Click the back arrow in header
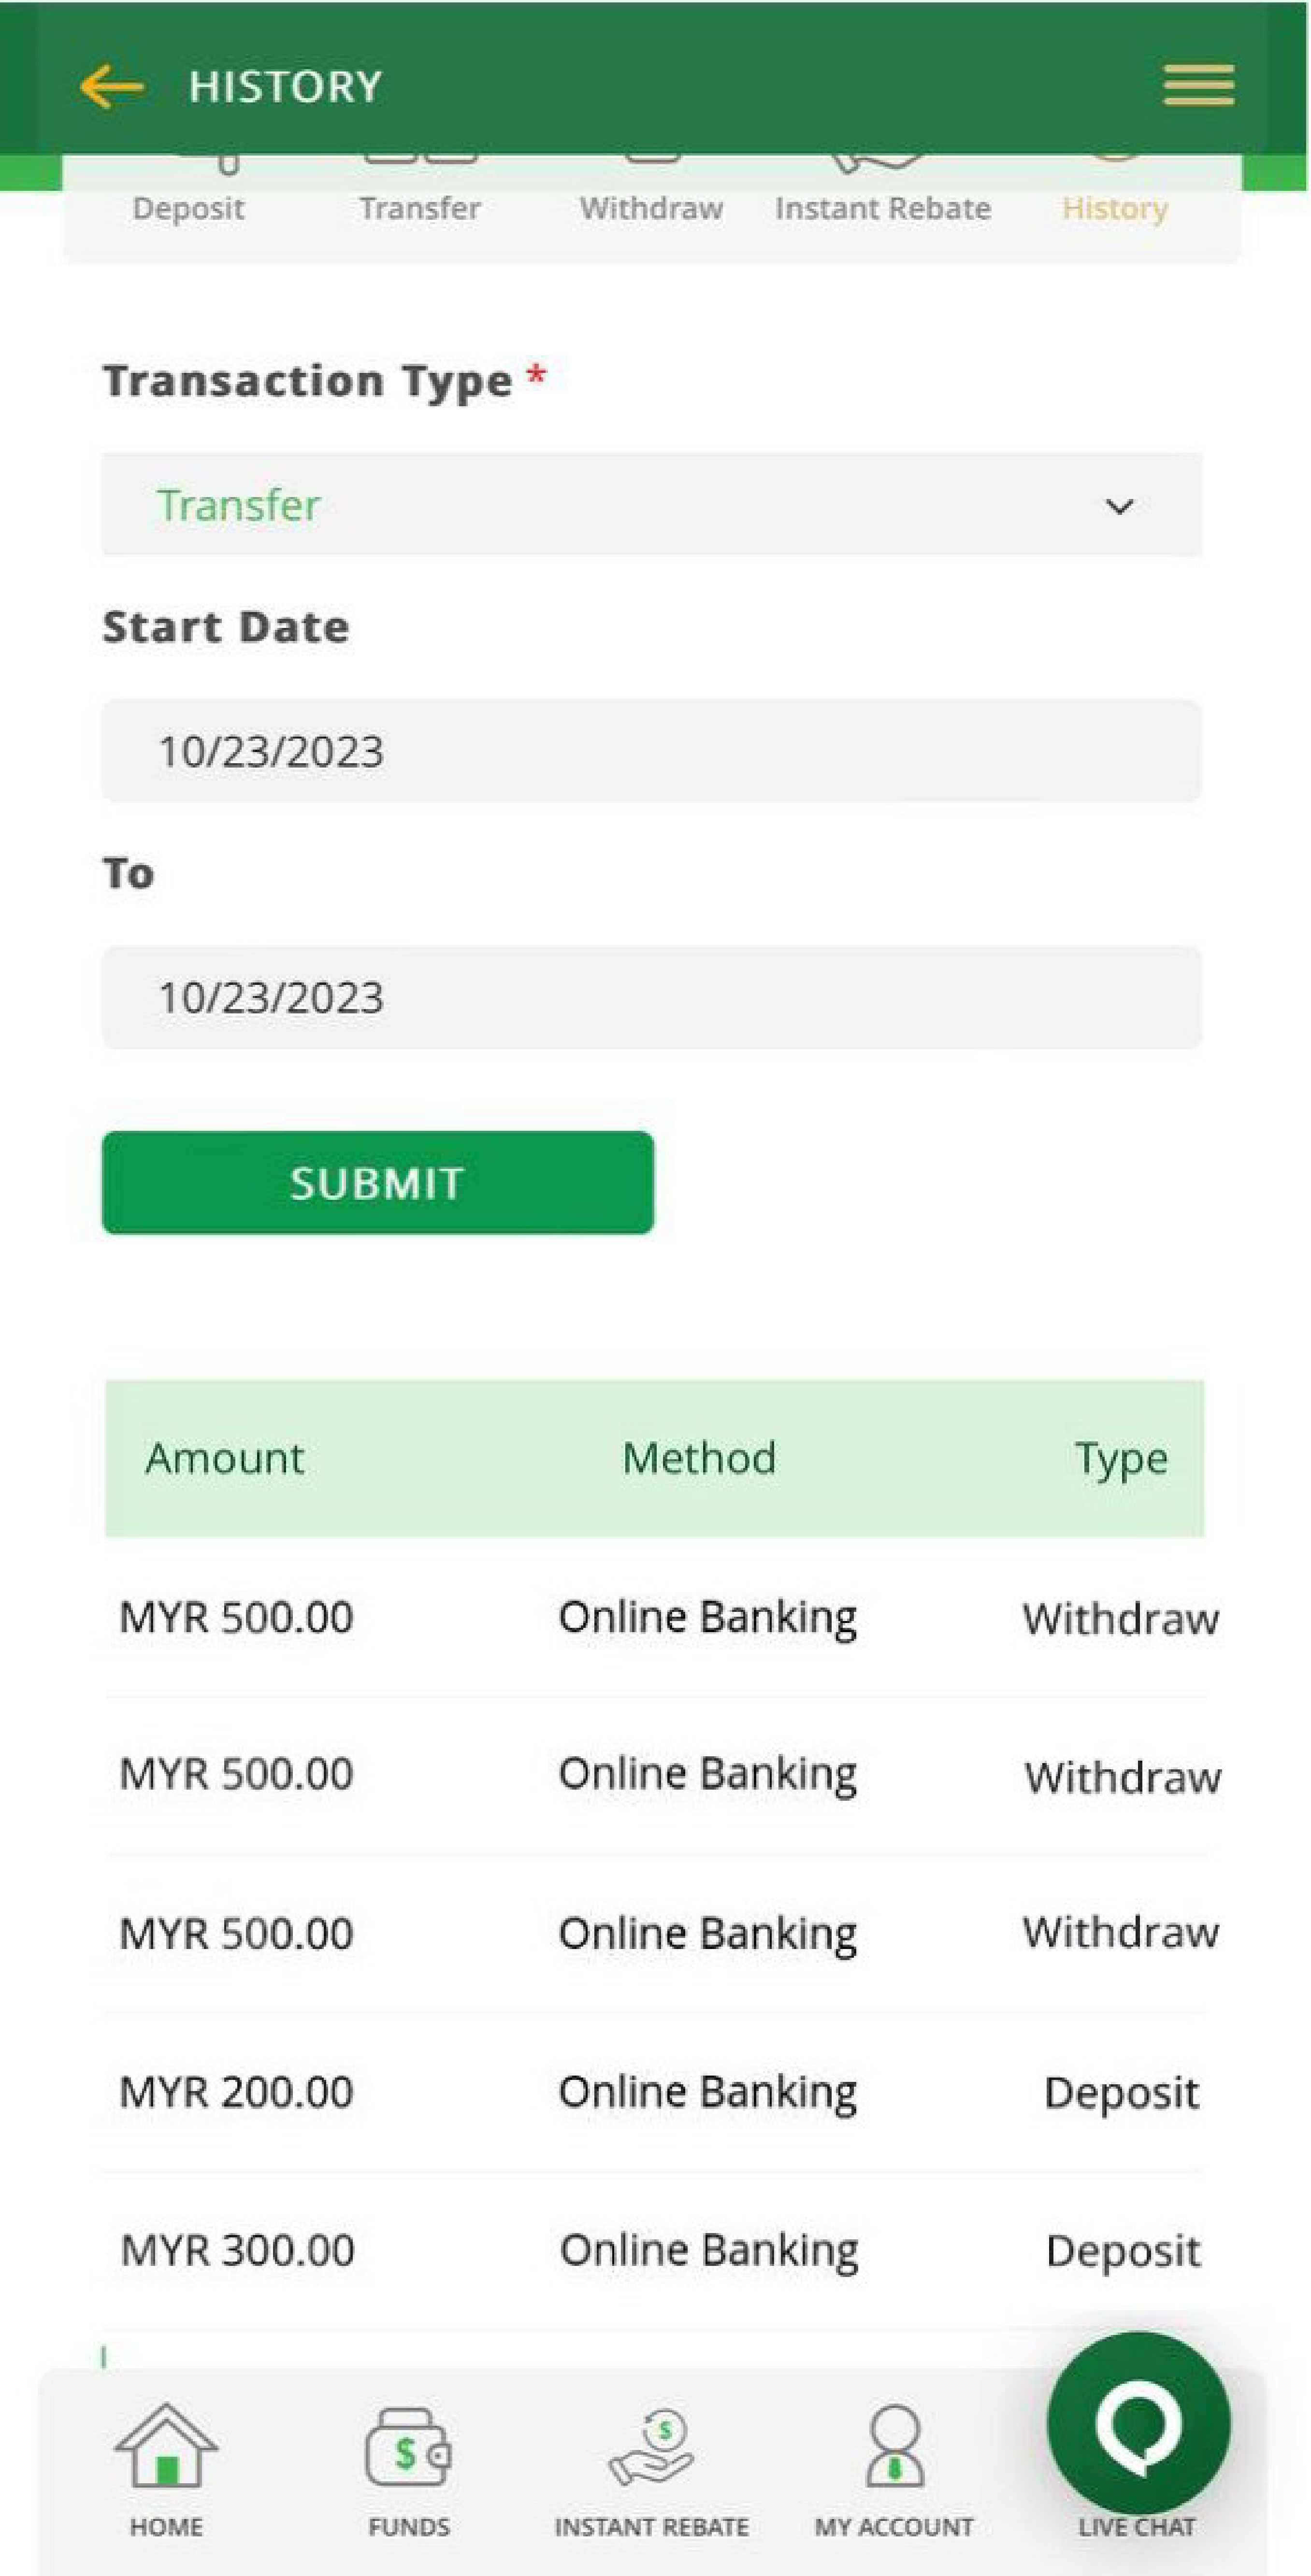The width and height of the screenshot is (1311, 2576). point(112,86)
